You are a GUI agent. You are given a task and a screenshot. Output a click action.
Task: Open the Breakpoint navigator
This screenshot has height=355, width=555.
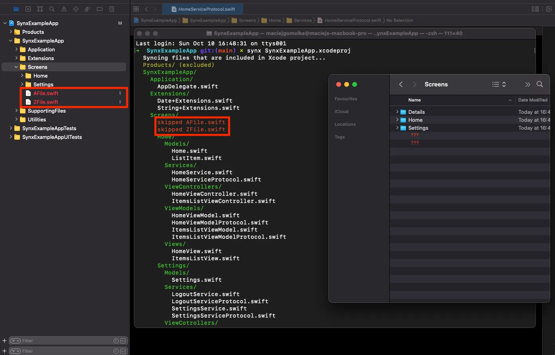[x=100, y=9]
